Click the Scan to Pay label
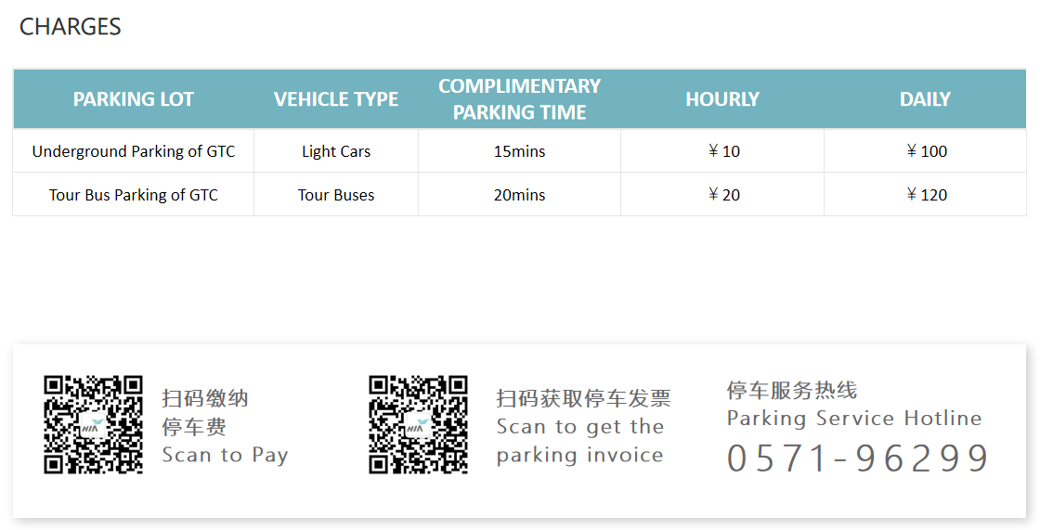The image size is (1040, 530). 225,455
